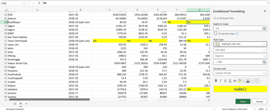The height and width of the screenshot is (111, 270).
Task: Click the yellow AaBbCc format preview
Action: [240, 89]
